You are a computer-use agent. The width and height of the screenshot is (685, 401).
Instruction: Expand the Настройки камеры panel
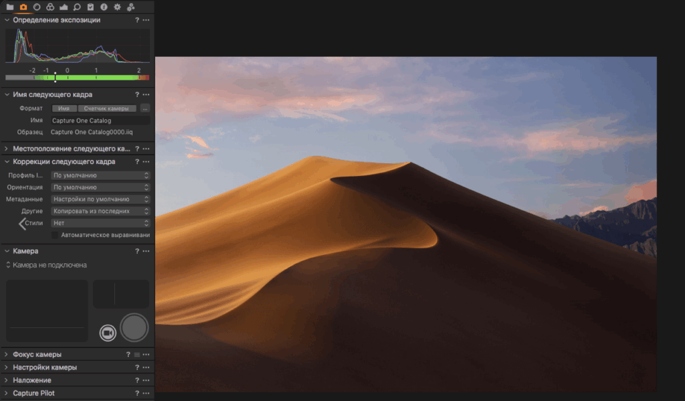pos(7,368)
